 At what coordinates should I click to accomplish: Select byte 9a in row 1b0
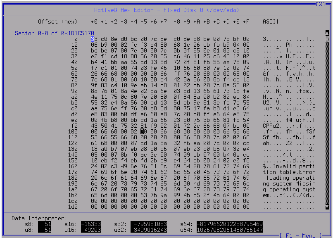click(164, 195)
